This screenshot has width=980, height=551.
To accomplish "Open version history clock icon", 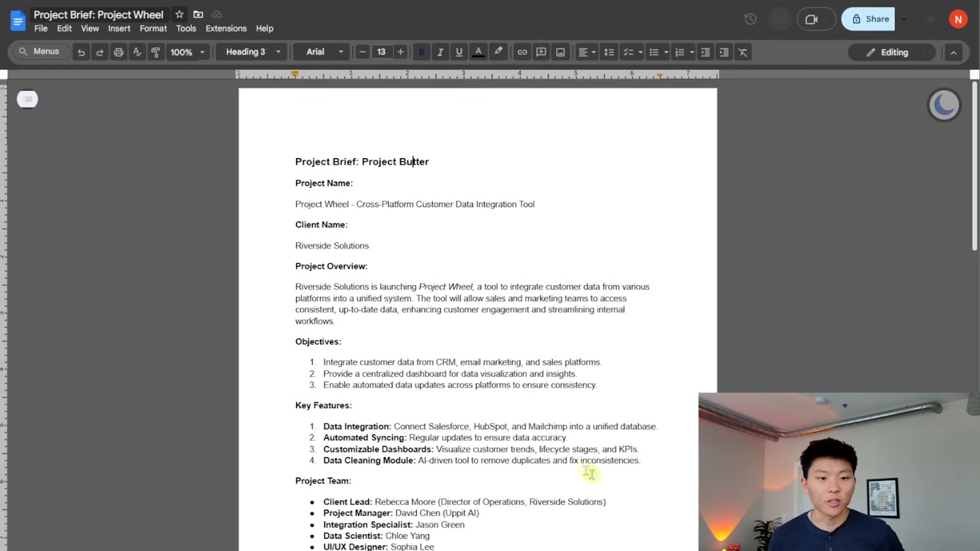I will [750, 19].
